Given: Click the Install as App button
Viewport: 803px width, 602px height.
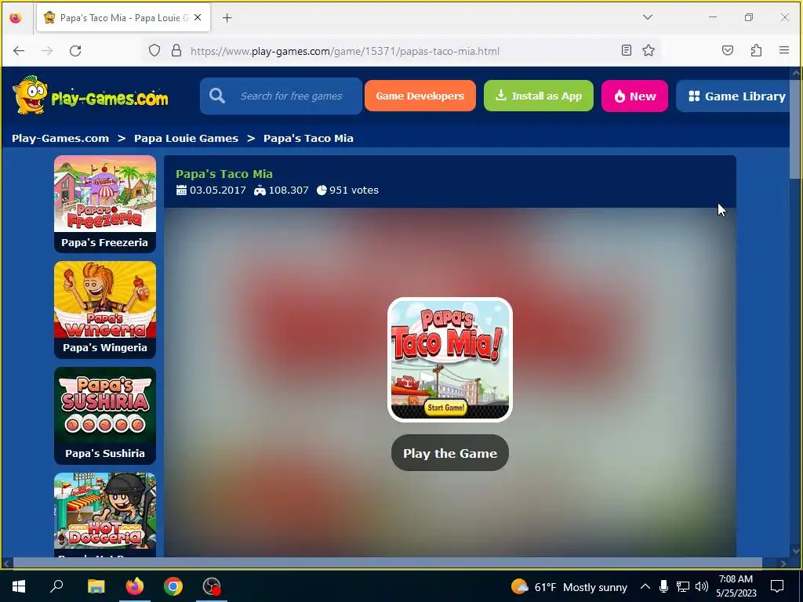Looking at the screenshot, I should pos(539,96).
